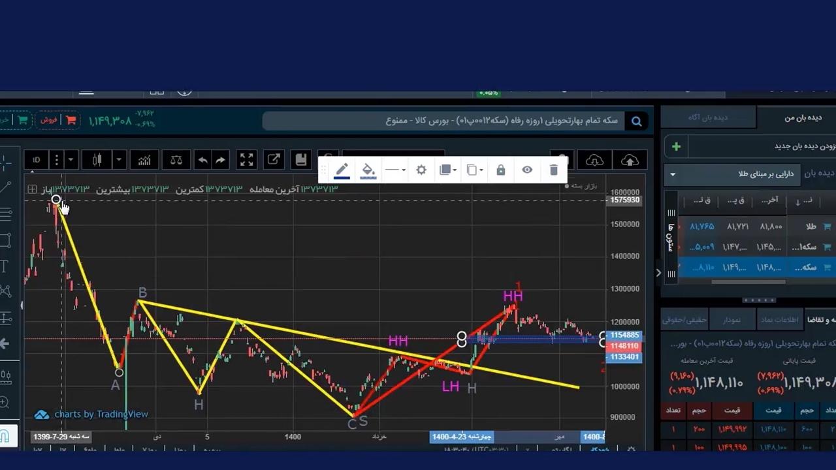Click the indicators icon in chart toolbar
The image size is (836, 470).
(144, 160)
